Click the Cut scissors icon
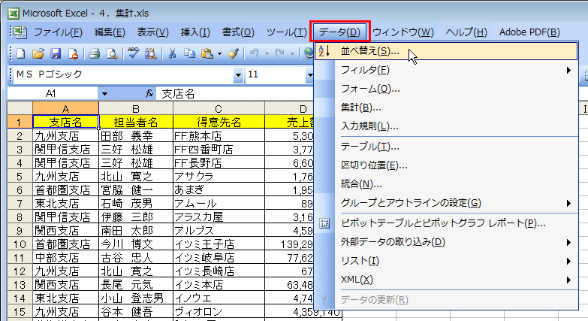588x321 pixels. point(172,53)
